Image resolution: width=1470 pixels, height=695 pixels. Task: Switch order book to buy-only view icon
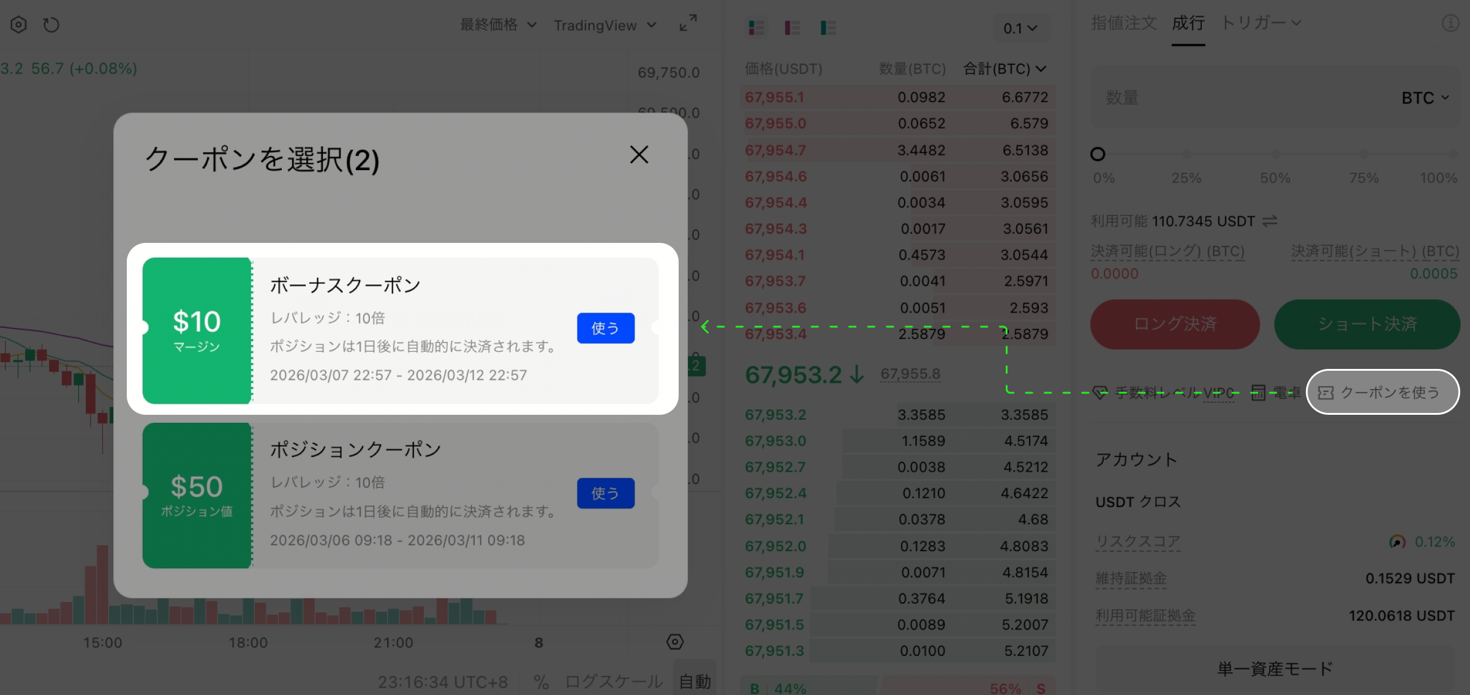[828, 28]
